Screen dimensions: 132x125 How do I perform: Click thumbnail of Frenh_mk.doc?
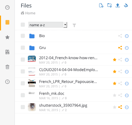click(x=32, y=93)
